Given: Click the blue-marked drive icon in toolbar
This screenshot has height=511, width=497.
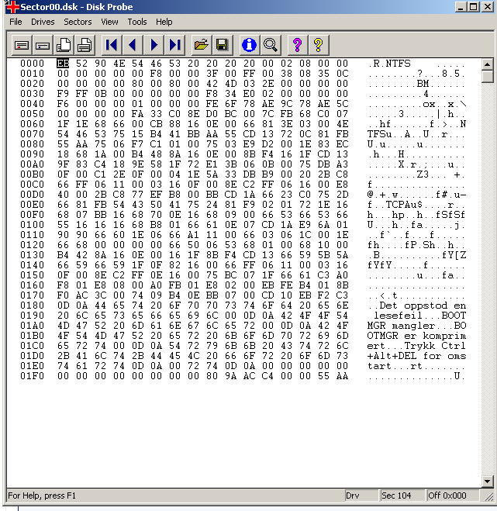Looking at the screenshot, I should click(43, 45).
